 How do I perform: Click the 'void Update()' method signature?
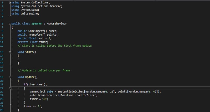point(28,77)
